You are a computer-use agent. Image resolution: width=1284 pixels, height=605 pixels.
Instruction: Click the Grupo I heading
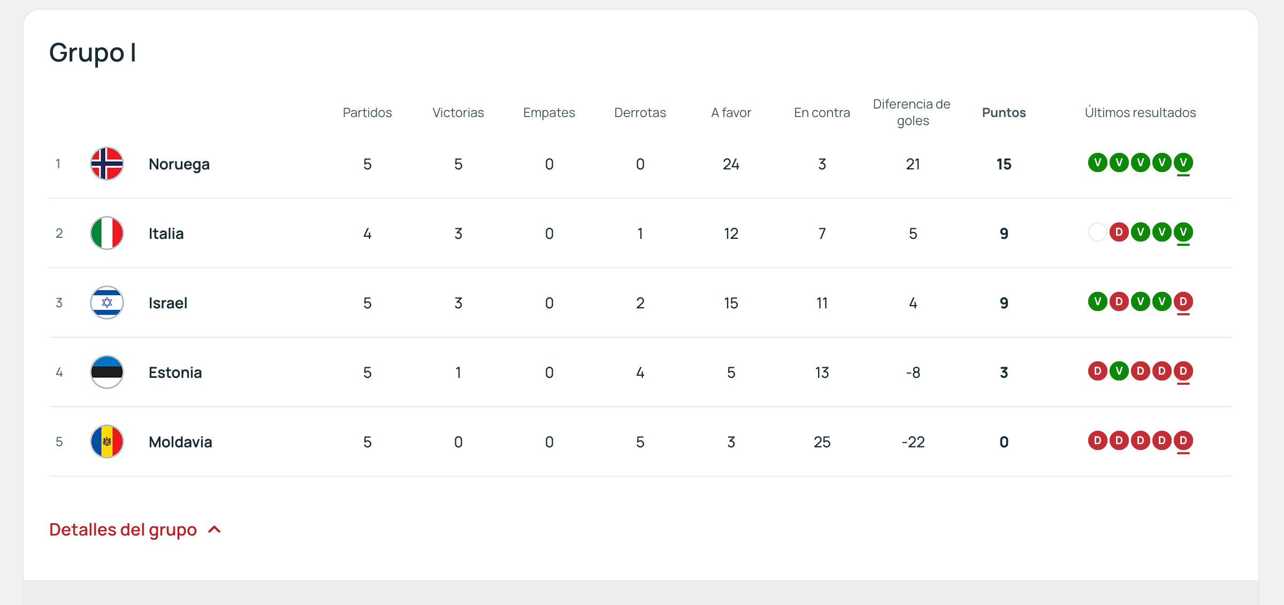click(x=93, y=52)
